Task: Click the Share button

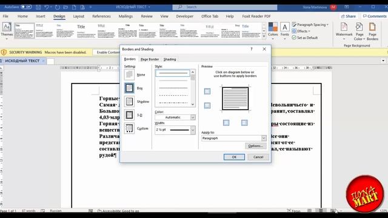Action: click(x=348, y=16)
